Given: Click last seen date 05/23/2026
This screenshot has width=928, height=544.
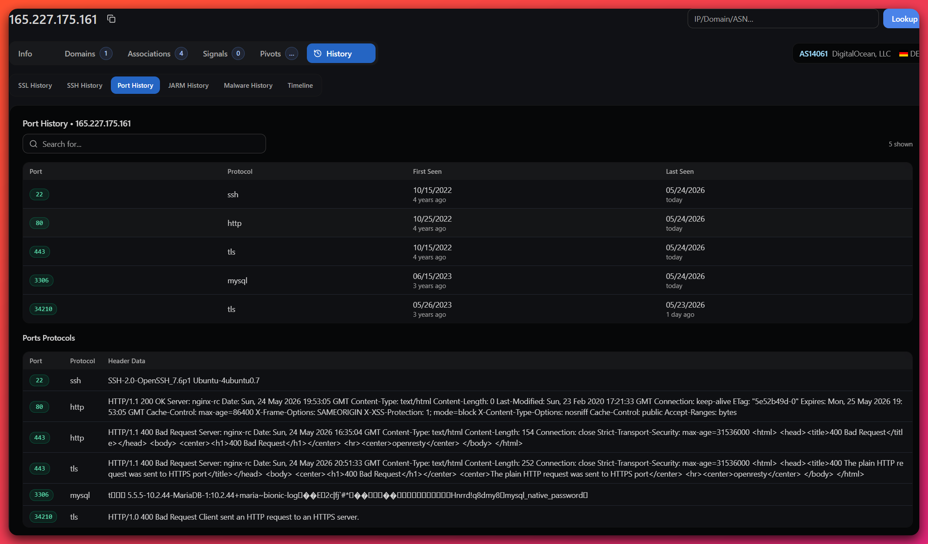Looking at the screenshot, I should click(x=685, y=305).
